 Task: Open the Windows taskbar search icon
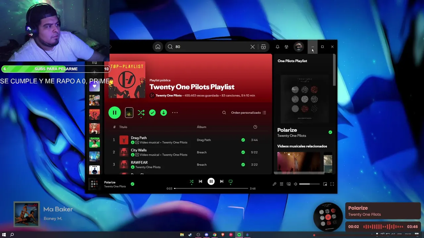pos(12,235)
